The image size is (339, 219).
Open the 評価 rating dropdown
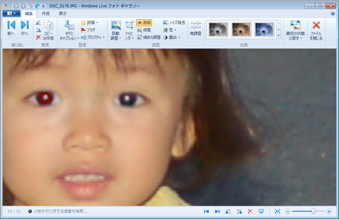tap(89, 23)
